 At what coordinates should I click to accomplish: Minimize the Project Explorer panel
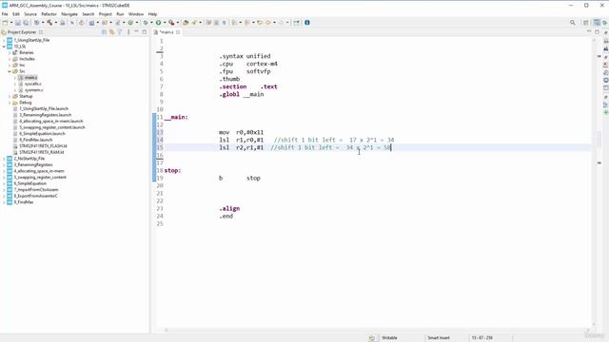(x=136, y=31)
